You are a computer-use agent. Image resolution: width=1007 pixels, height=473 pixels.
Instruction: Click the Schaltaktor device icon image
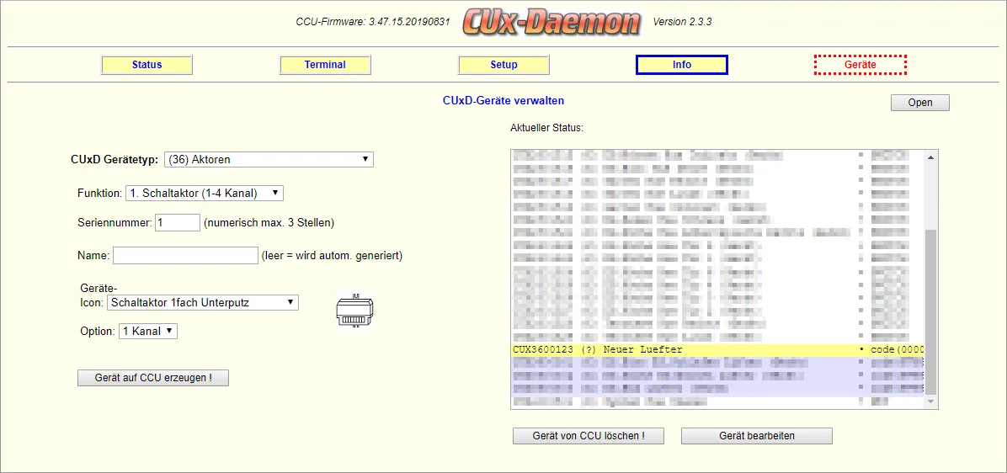click(x=354, y=310)
